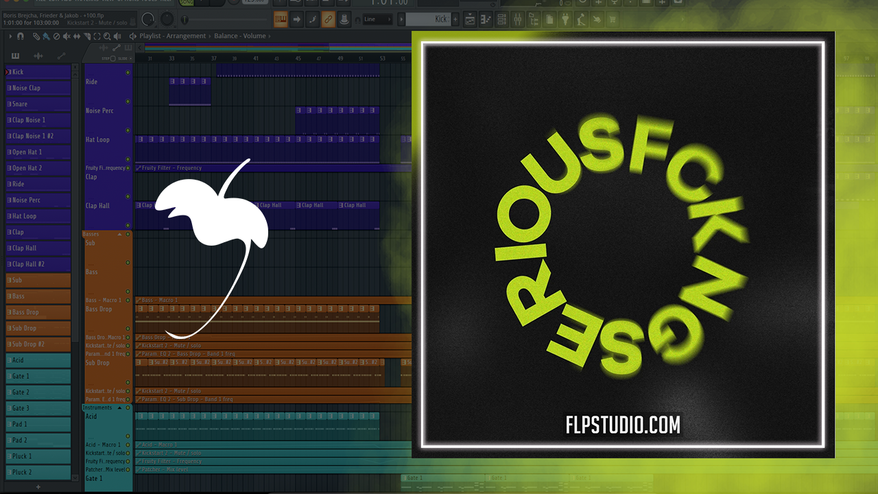Collapse the Basses track group

pyautogui.click(x=120, y=235)
